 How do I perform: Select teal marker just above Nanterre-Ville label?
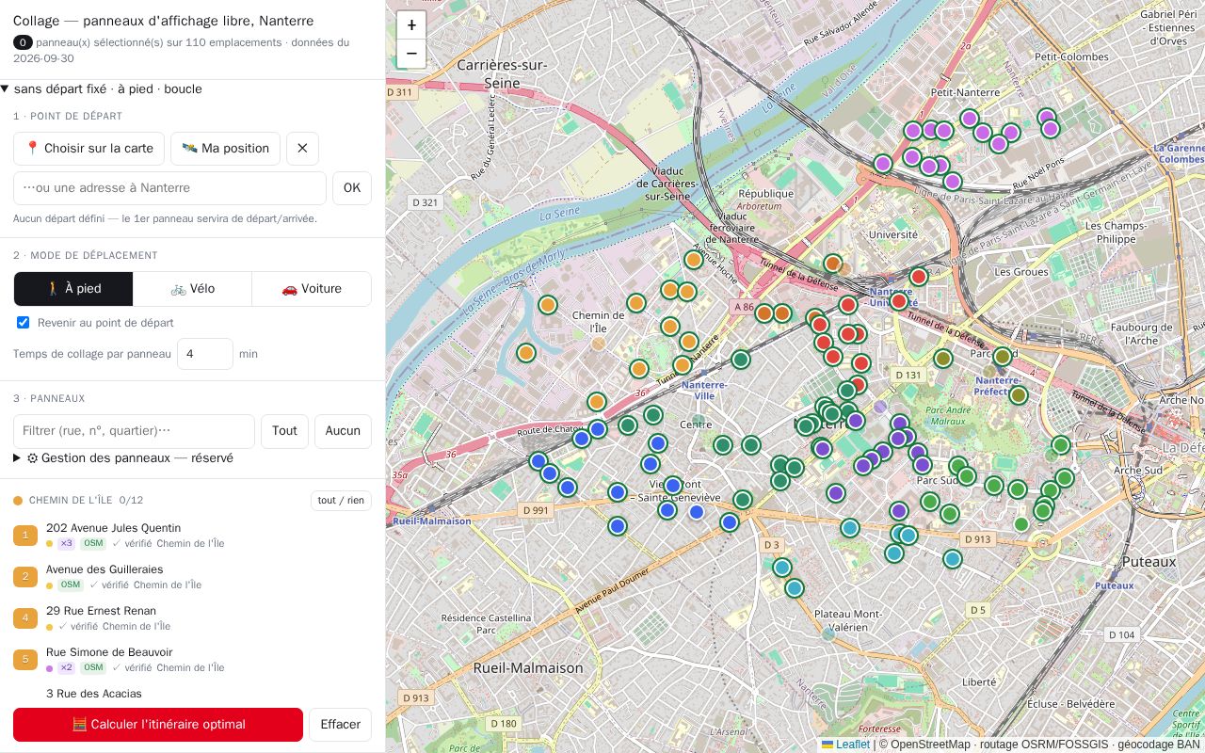[741, 359]
